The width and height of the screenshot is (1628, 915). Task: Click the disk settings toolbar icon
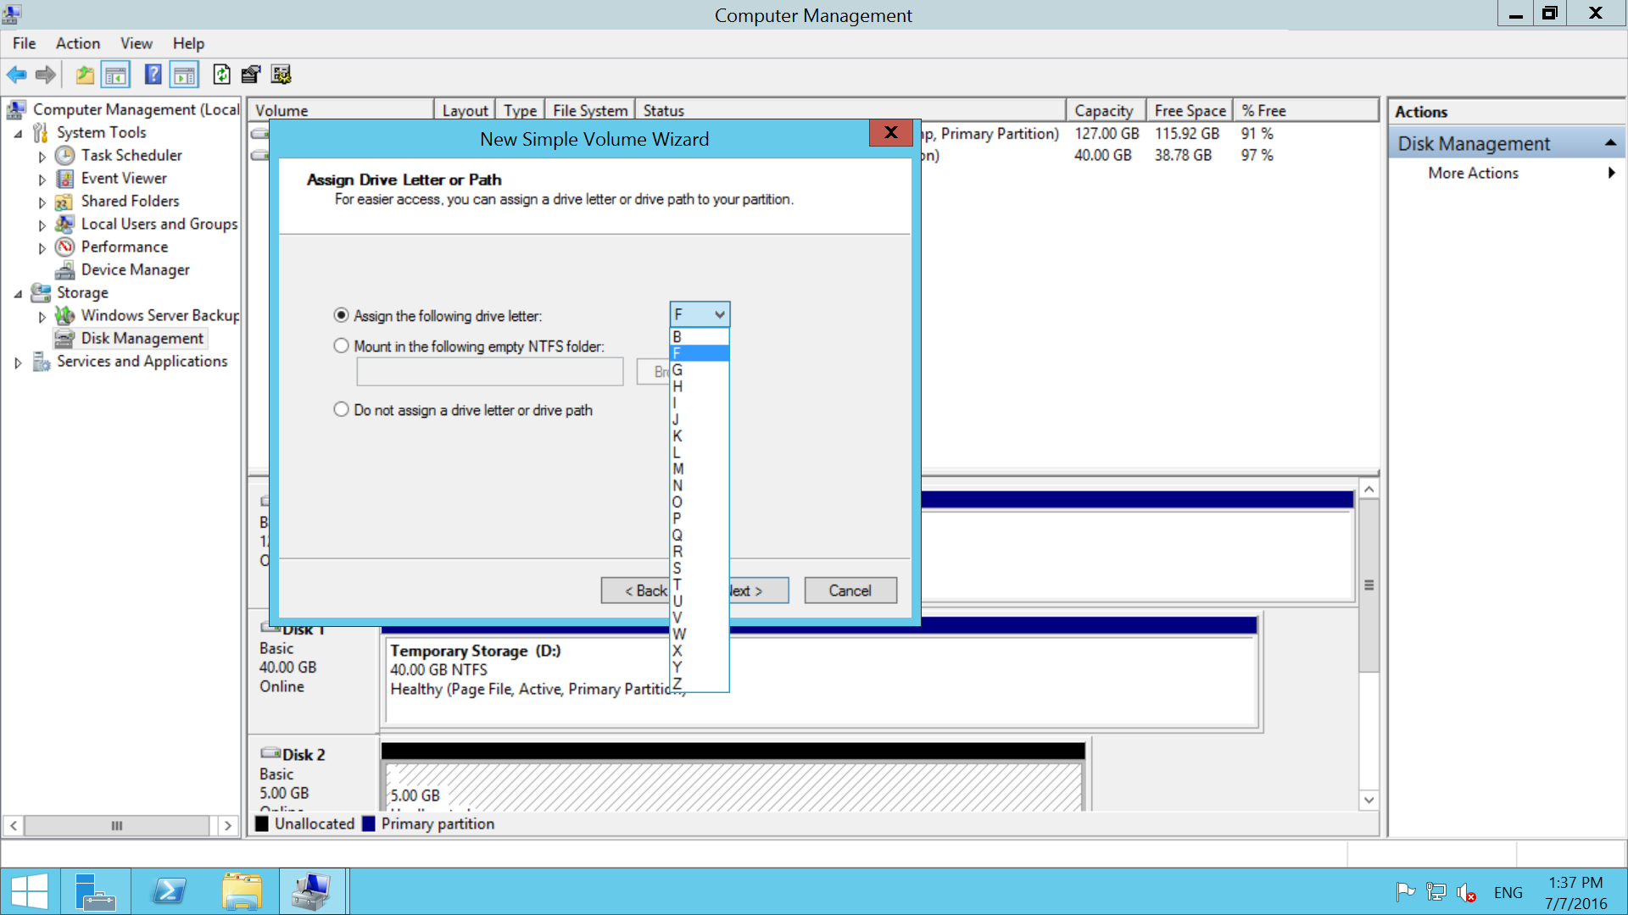(x=281, y=75)
